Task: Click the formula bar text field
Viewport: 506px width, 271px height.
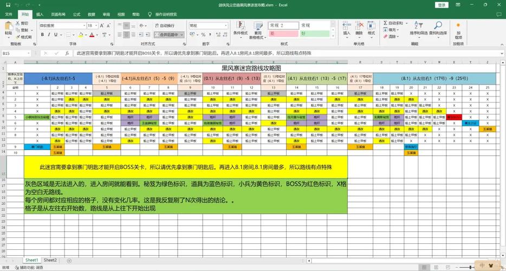Action: [x=271, y=54]
